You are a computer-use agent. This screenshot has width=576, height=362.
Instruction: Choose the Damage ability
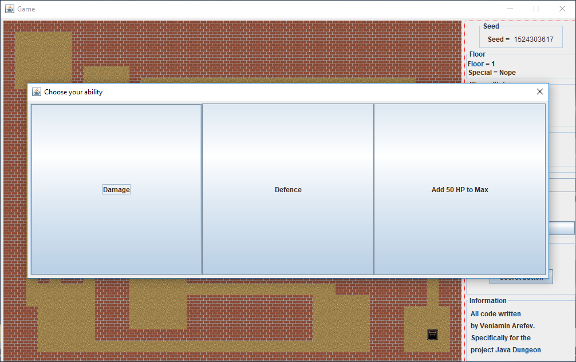tap(116, 189)
